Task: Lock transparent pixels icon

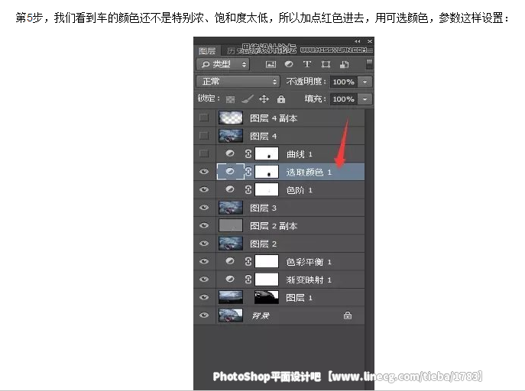Action: pyautogui.click(x=230, y=99)
